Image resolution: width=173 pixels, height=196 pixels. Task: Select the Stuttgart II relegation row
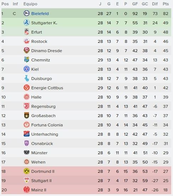(x=86, y=181)
